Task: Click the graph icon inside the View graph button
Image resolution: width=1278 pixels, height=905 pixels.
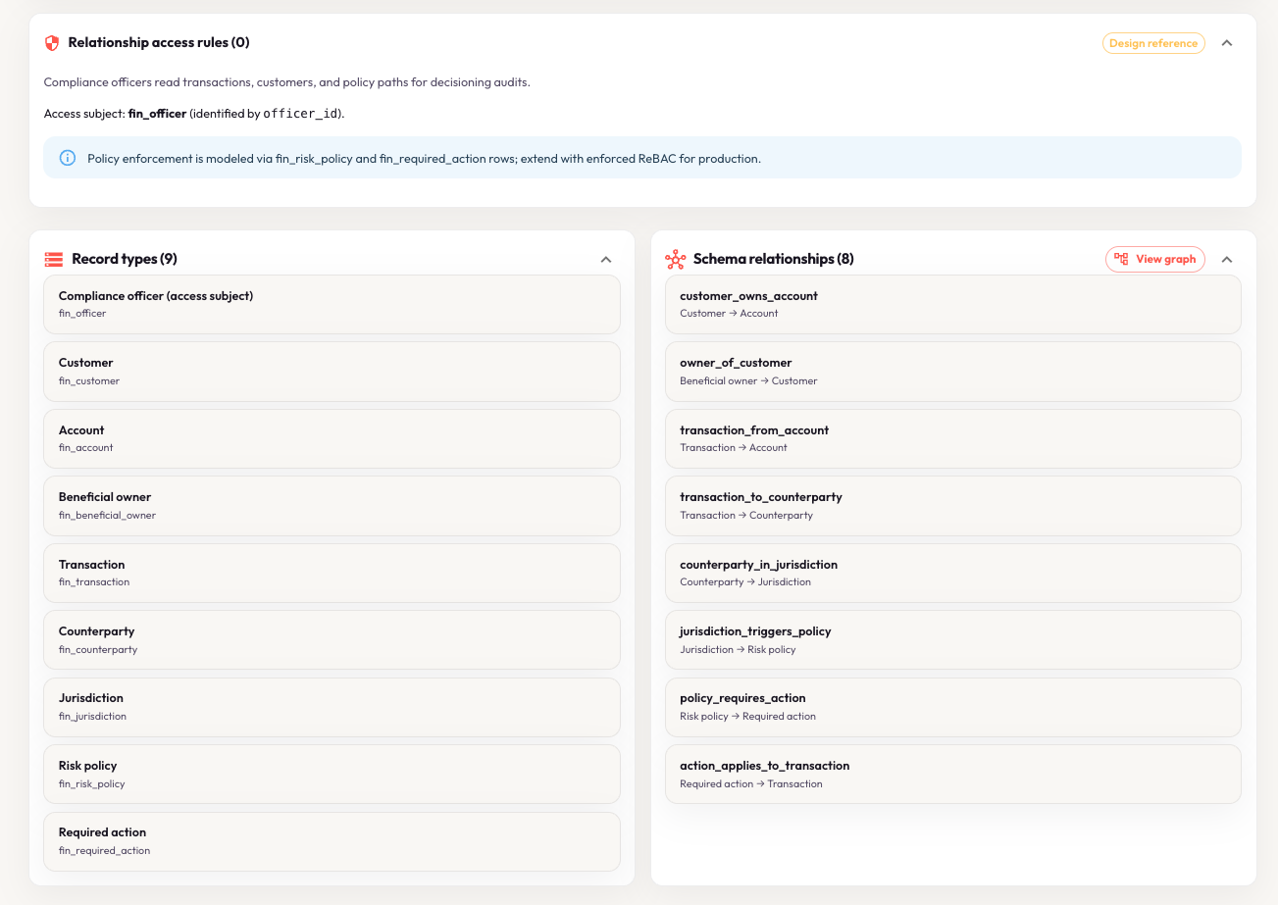Action: click(1121, 259)
